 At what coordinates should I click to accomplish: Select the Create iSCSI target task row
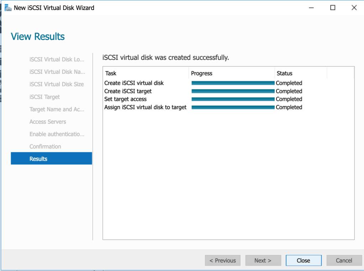pos(128,91)
